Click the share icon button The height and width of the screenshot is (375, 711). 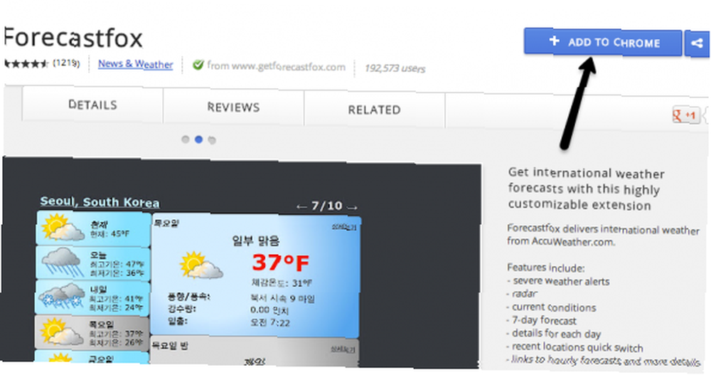tap(697, 43)
